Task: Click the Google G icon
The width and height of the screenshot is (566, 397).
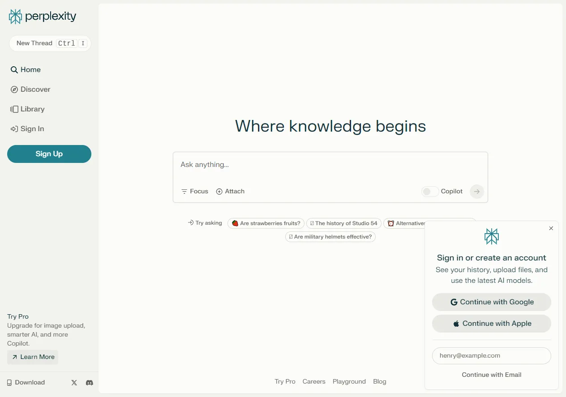Action: [454, 302]
